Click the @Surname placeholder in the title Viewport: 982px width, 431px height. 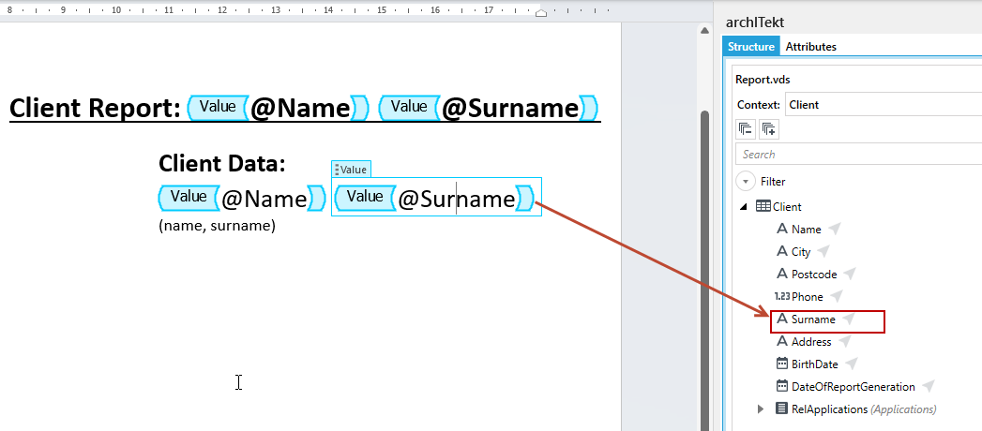(510, 109)
